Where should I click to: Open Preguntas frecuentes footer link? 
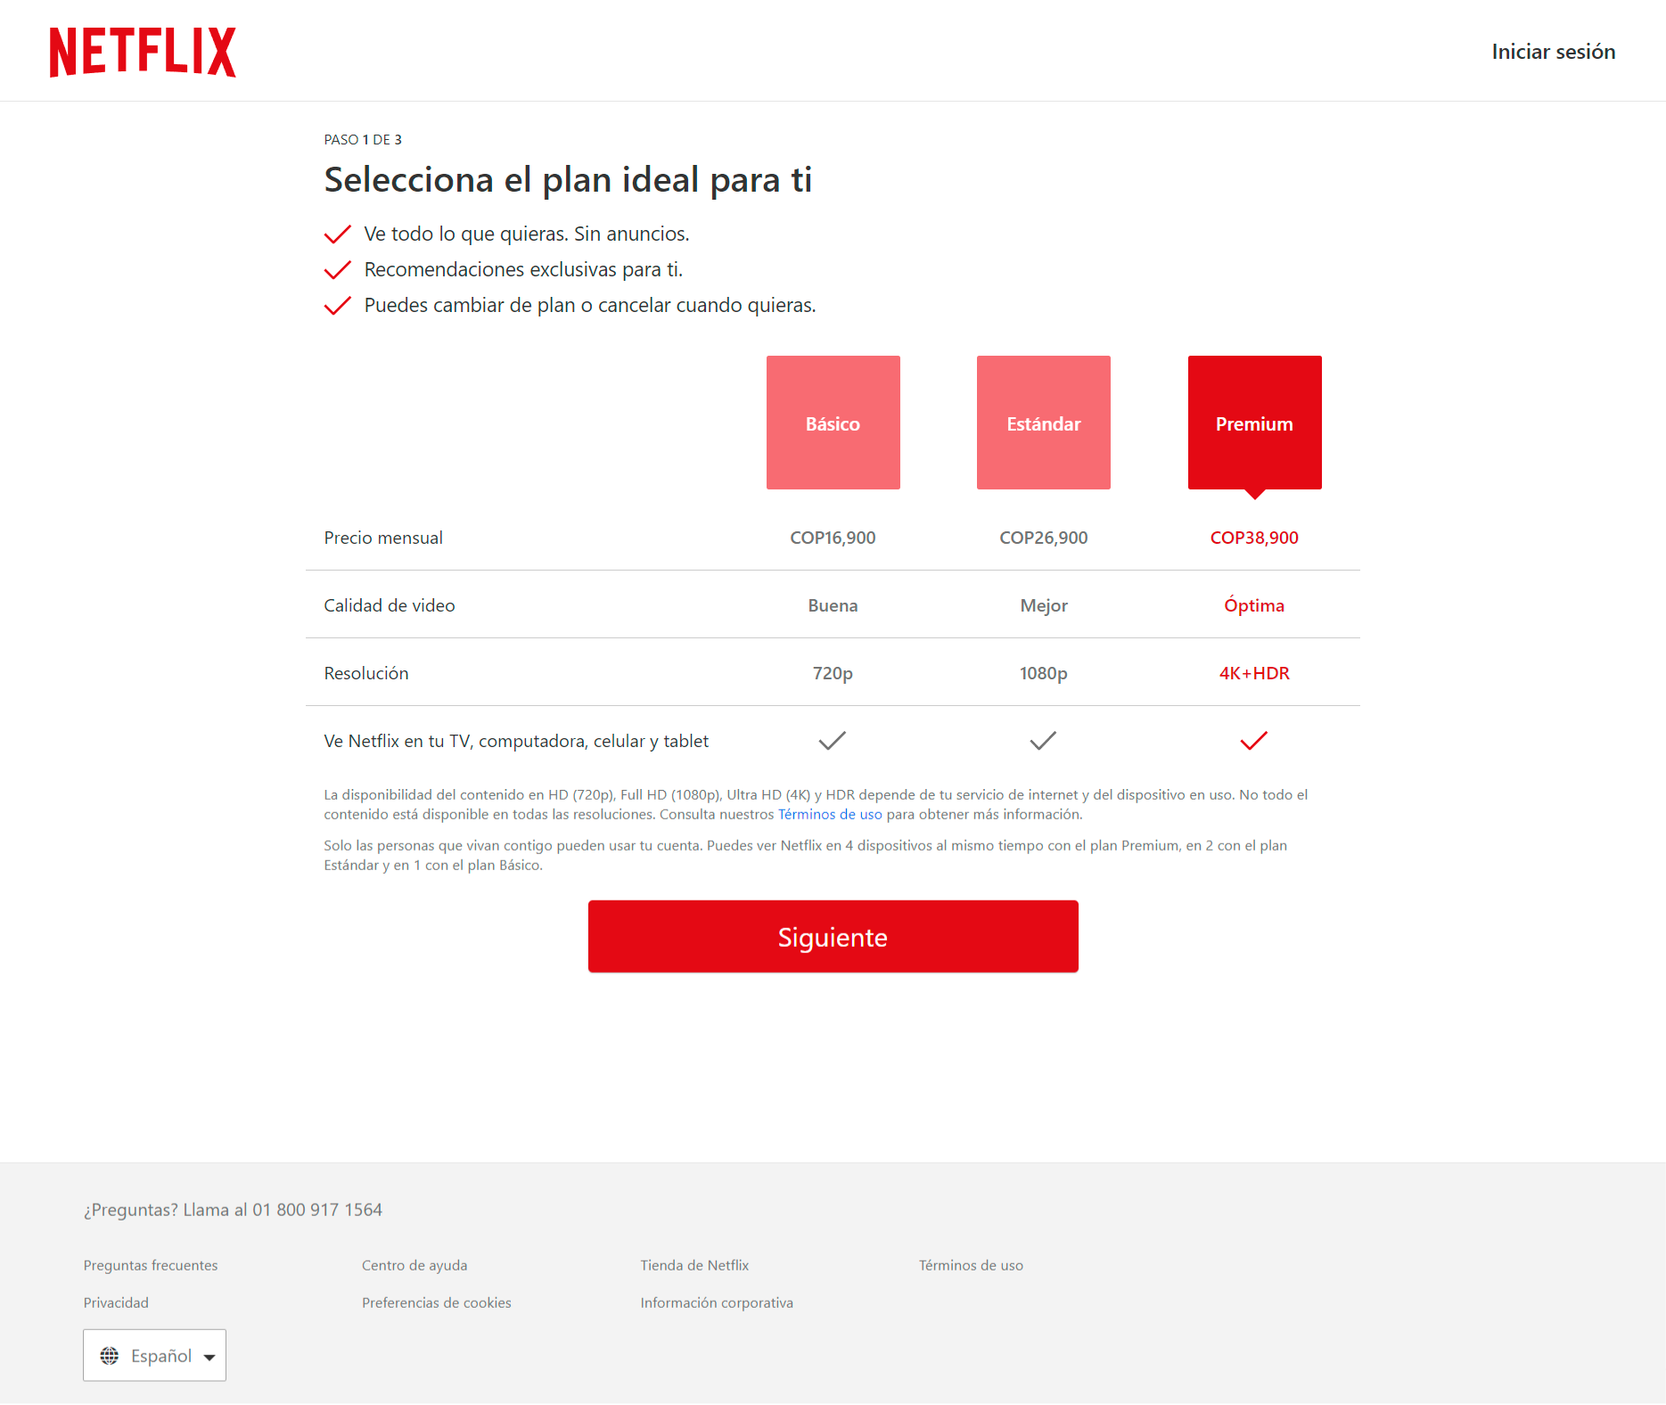click(151, 1265)
